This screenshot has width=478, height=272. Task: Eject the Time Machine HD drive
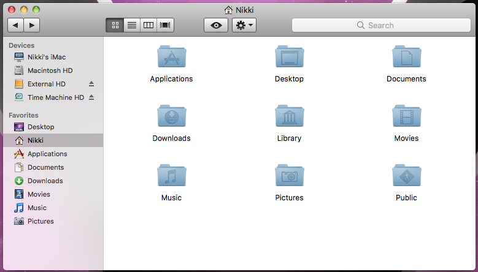pos(91,97)
